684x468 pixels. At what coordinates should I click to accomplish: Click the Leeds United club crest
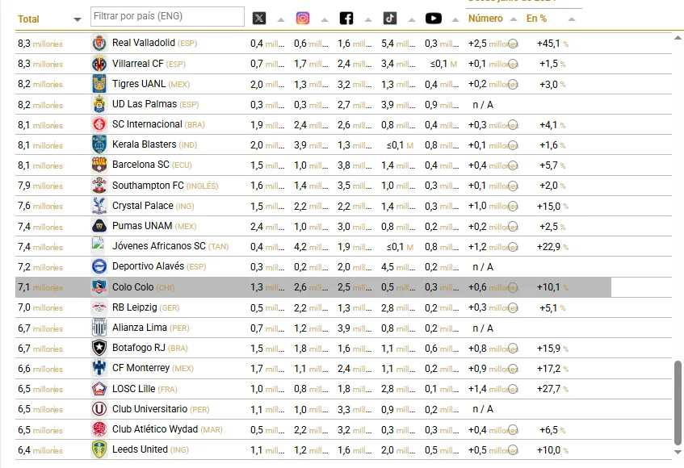pos(99,449)
